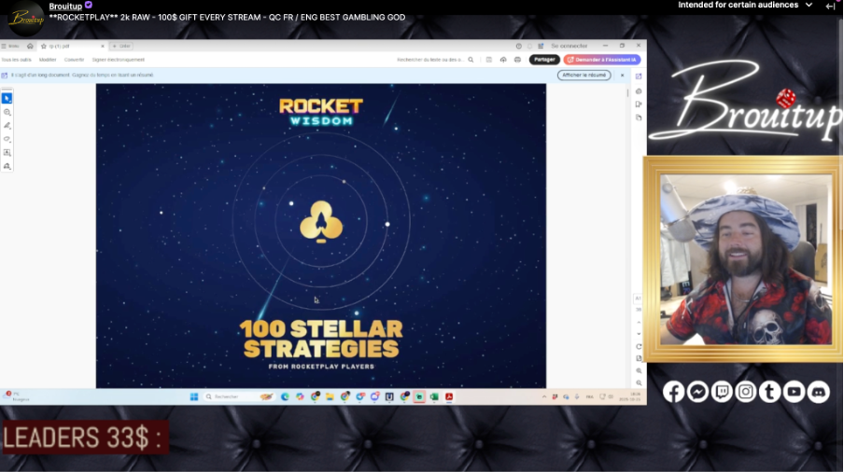Show hidden system tray icons chevron
The width and height of the screenshot is (844, 472).
[x=542, y=396]
